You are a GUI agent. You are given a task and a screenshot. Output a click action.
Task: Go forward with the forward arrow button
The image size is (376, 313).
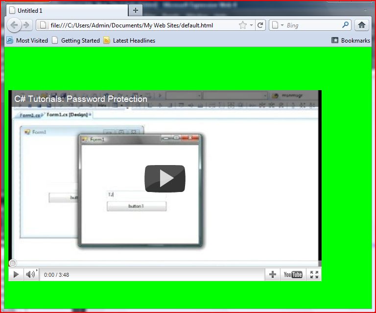pyautogui.click(x=26, y=25)
